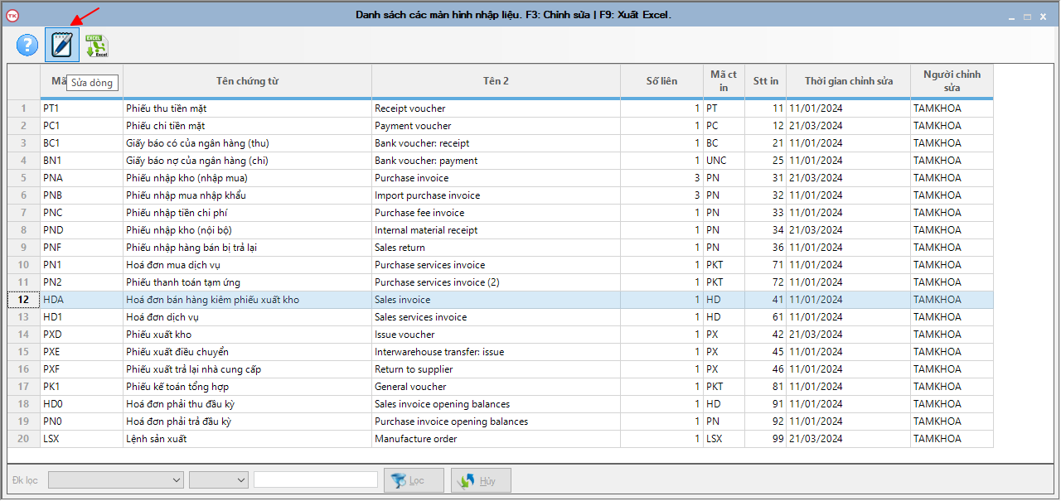Viewport: 1061px width, 501px height.
Task: Click the Sales invoice cell
Action: coord(496,300)
